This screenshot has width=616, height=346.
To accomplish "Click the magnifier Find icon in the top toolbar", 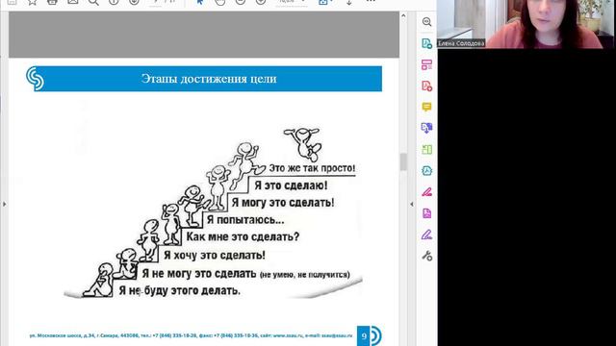I will tap(93, 2).
